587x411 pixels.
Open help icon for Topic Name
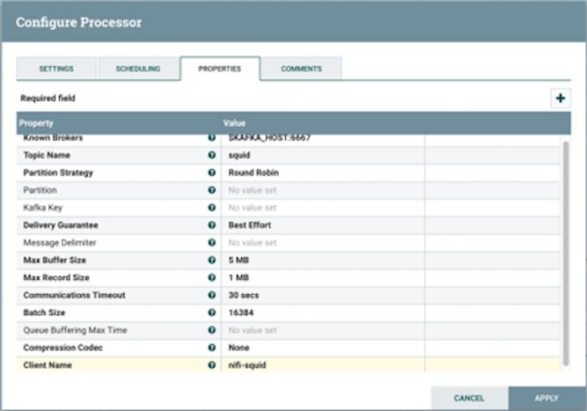click(x=212, y=155)
